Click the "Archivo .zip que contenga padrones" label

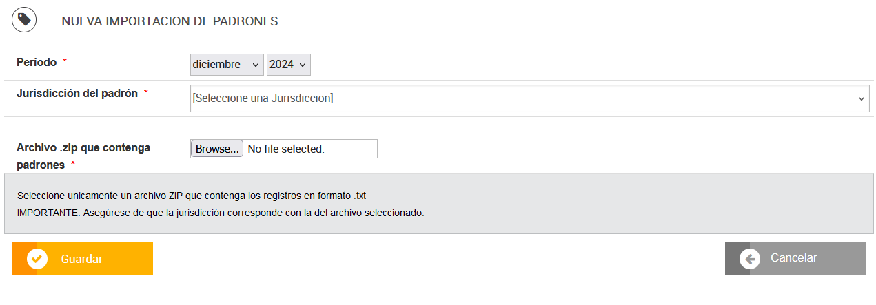[83, 156]
